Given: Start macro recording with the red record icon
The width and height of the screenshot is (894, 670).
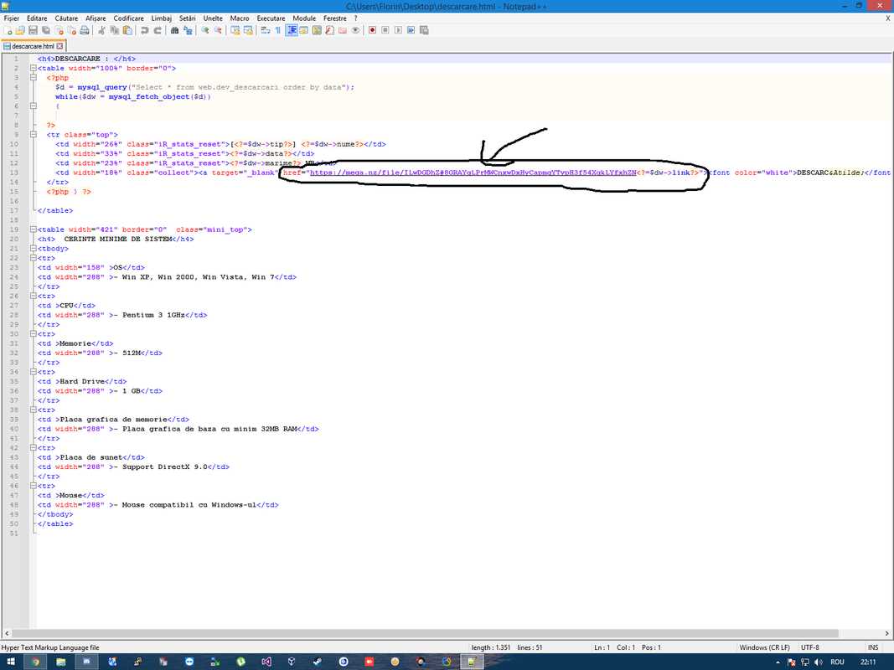Looking at the screenshot, I should (x=372, y=30).
